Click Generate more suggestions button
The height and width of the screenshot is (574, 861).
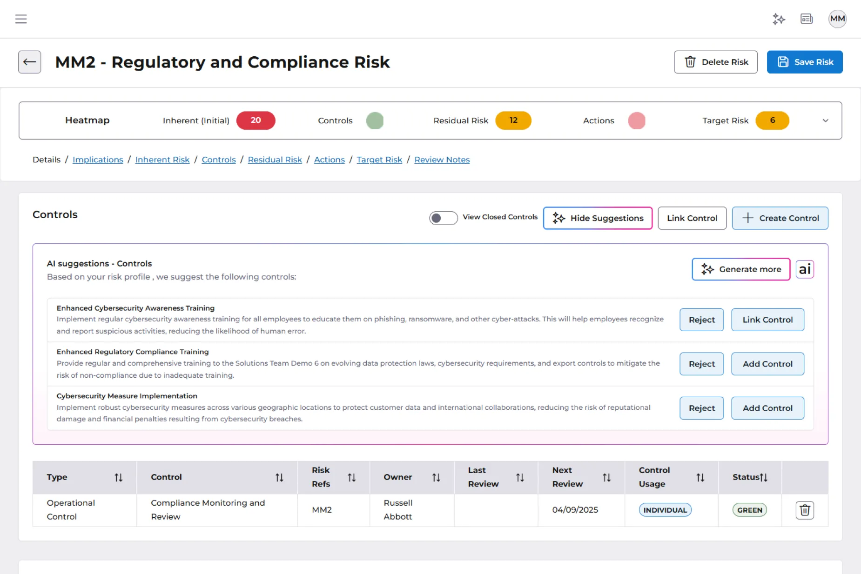pyautogui.click(x=740, y=269)
